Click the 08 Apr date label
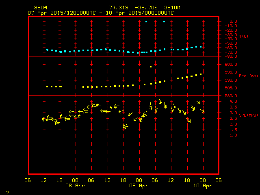Image resolution: width=260 pixels, height=195 pixels. (75, 186)
